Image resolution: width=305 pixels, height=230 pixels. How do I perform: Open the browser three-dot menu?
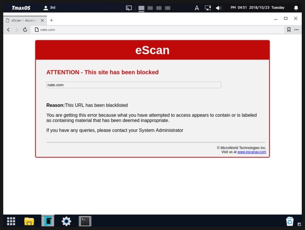tap(297, 30)
